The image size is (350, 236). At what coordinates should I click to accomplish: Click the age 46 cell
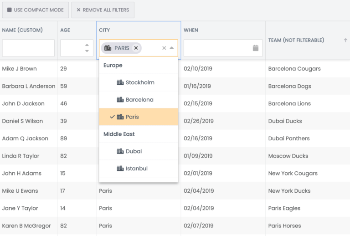pos(77,103)
